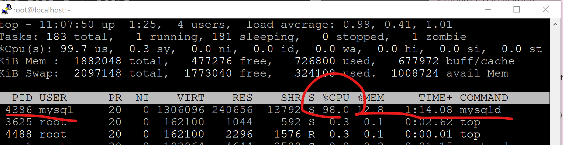Click the scrollbar up arrow

tap(555, 24)
